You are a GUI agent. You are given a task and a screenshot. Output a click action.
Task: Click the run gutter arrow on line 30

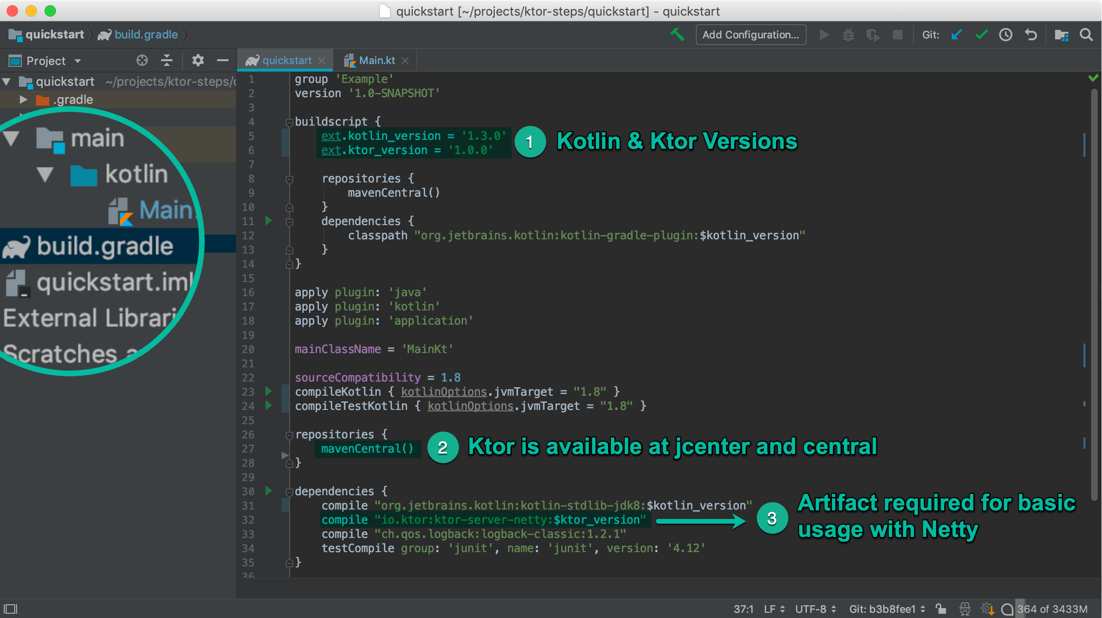[268, 491]
